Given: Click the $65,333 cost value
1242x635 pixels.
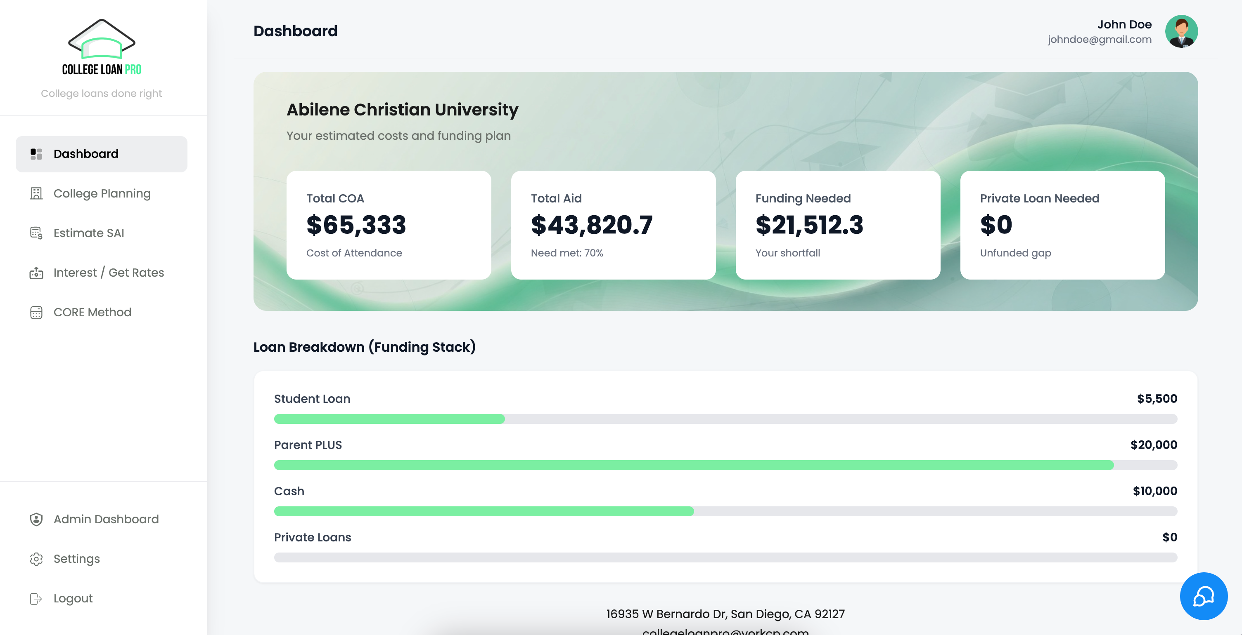Looking at the screenshot, I should pyautogui.click(x=356, y=225).
